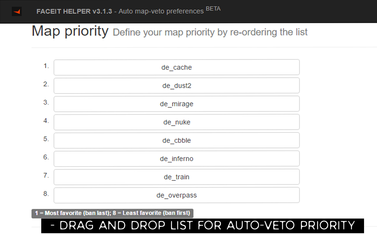Viewport: 377px width, 235px height.
Task: Click the de_train map row
Action: click(177, 177)
